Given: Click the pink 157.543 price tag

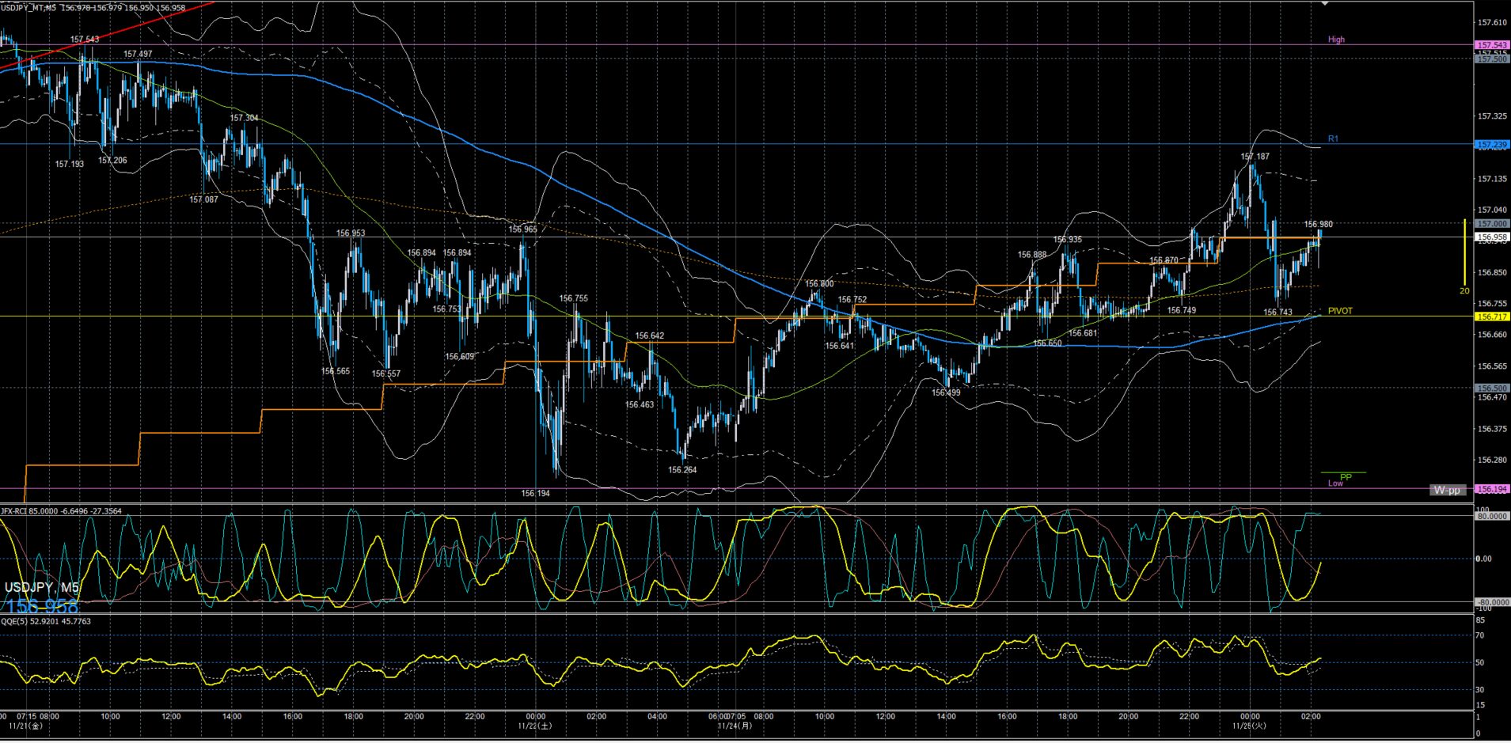Looking at the screenshot, I should tap(1491, 45).
